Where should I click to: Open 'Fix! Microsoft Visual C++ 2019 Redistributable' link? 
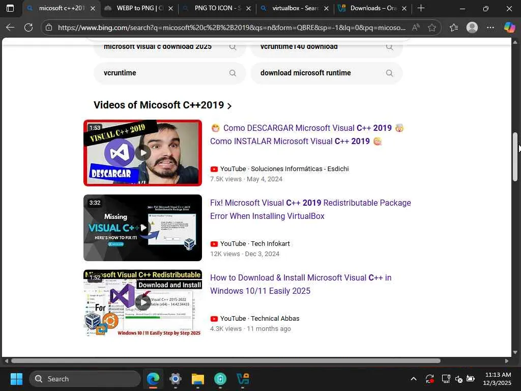pos(310,209)
